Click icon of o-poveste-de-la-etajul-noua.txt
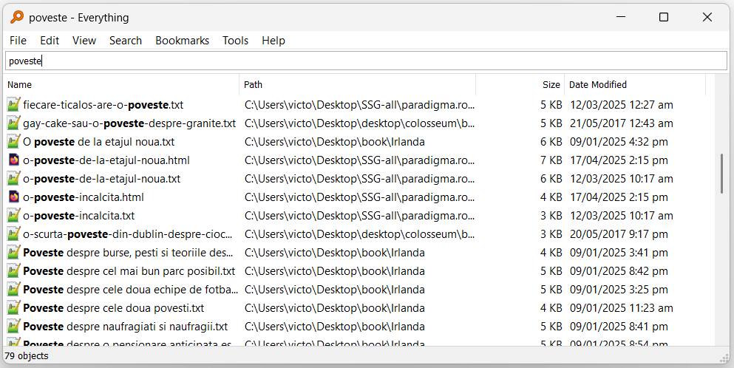This screenshot has width=734, height=368. [x=14, y=178]
